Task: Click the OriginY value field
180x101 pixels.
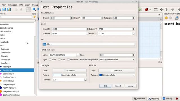Action: coord(91,18)
